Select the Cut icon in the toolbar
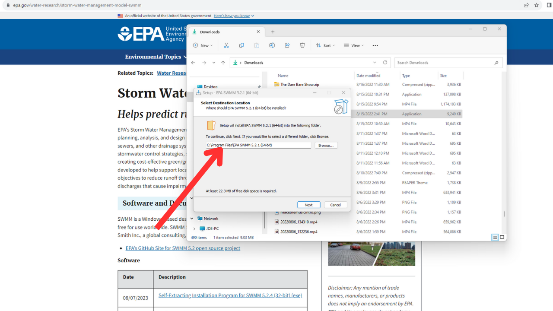This screenshot has height=311, width=553. tap(226, 45)
